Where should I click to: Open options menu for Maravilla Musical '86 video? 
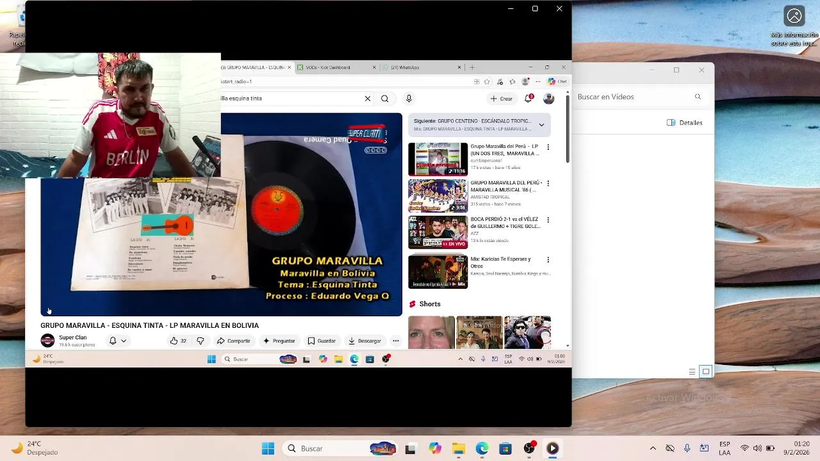(548, 184)
